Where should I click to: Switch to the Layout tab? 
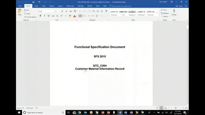click(x=60, y=6)
